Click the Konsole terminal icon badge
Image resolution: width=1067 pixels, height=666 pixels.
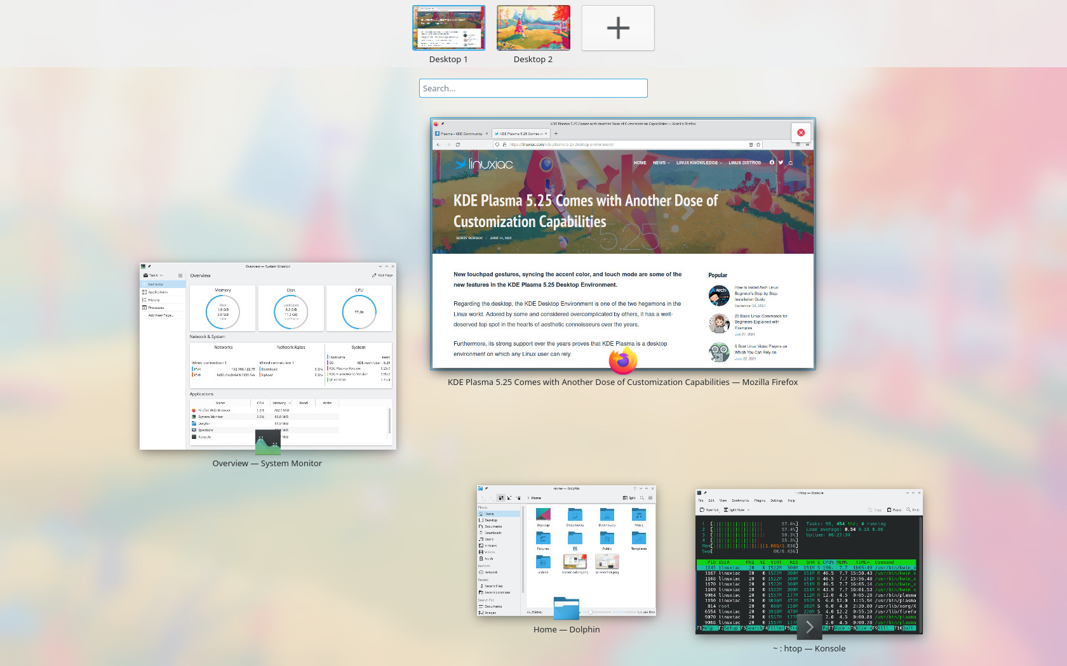(x=809, y=627)
